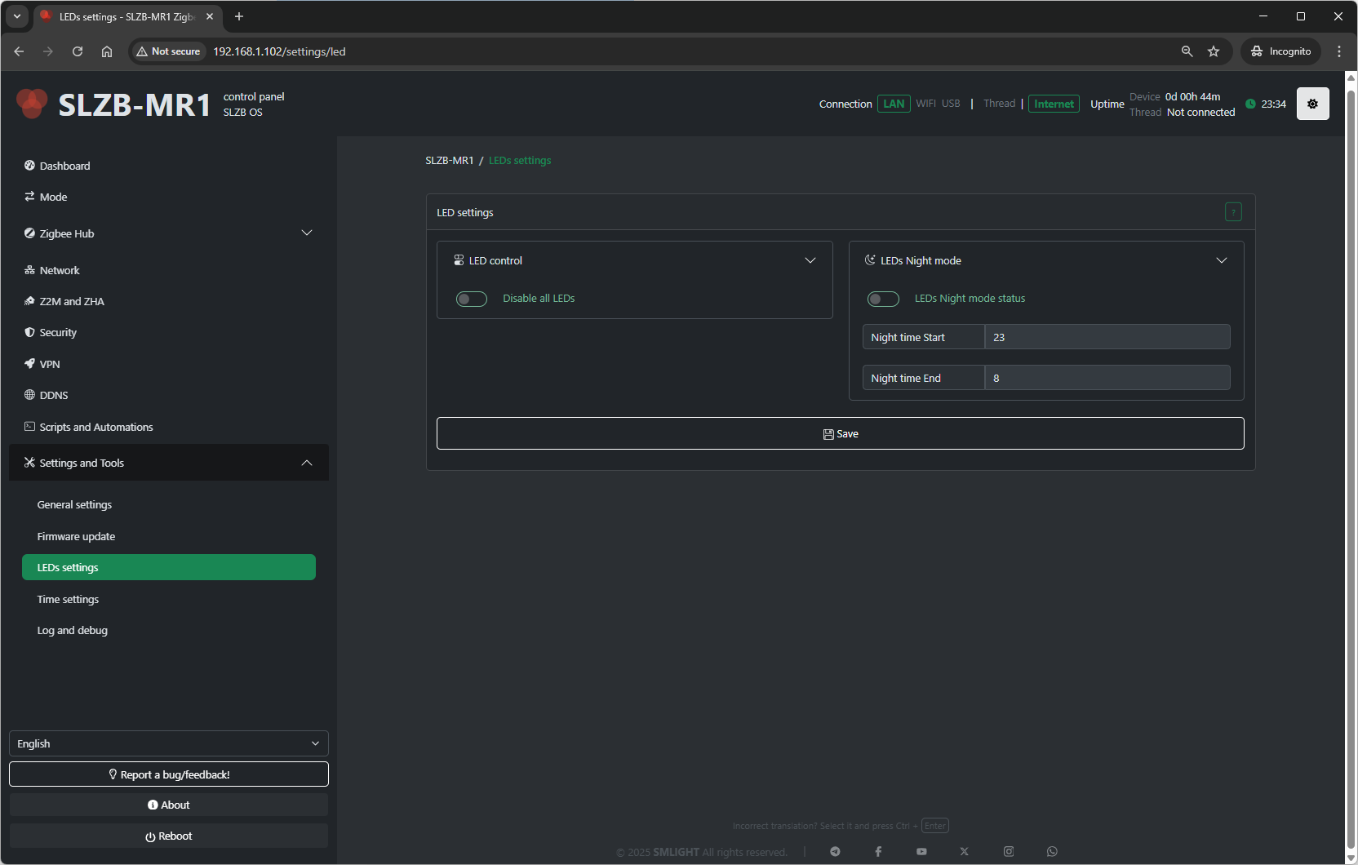1358x865 pixels.
Task: Open the YouTube footer icon
Action: tap(921, 851)
